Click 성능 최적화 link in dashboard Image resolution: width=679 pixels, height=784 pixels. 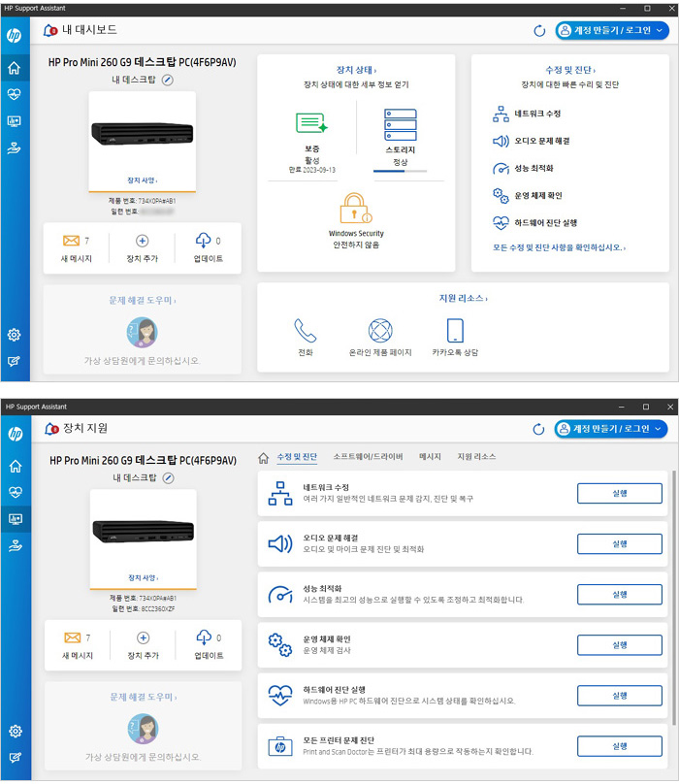click(x=534, y=169)
